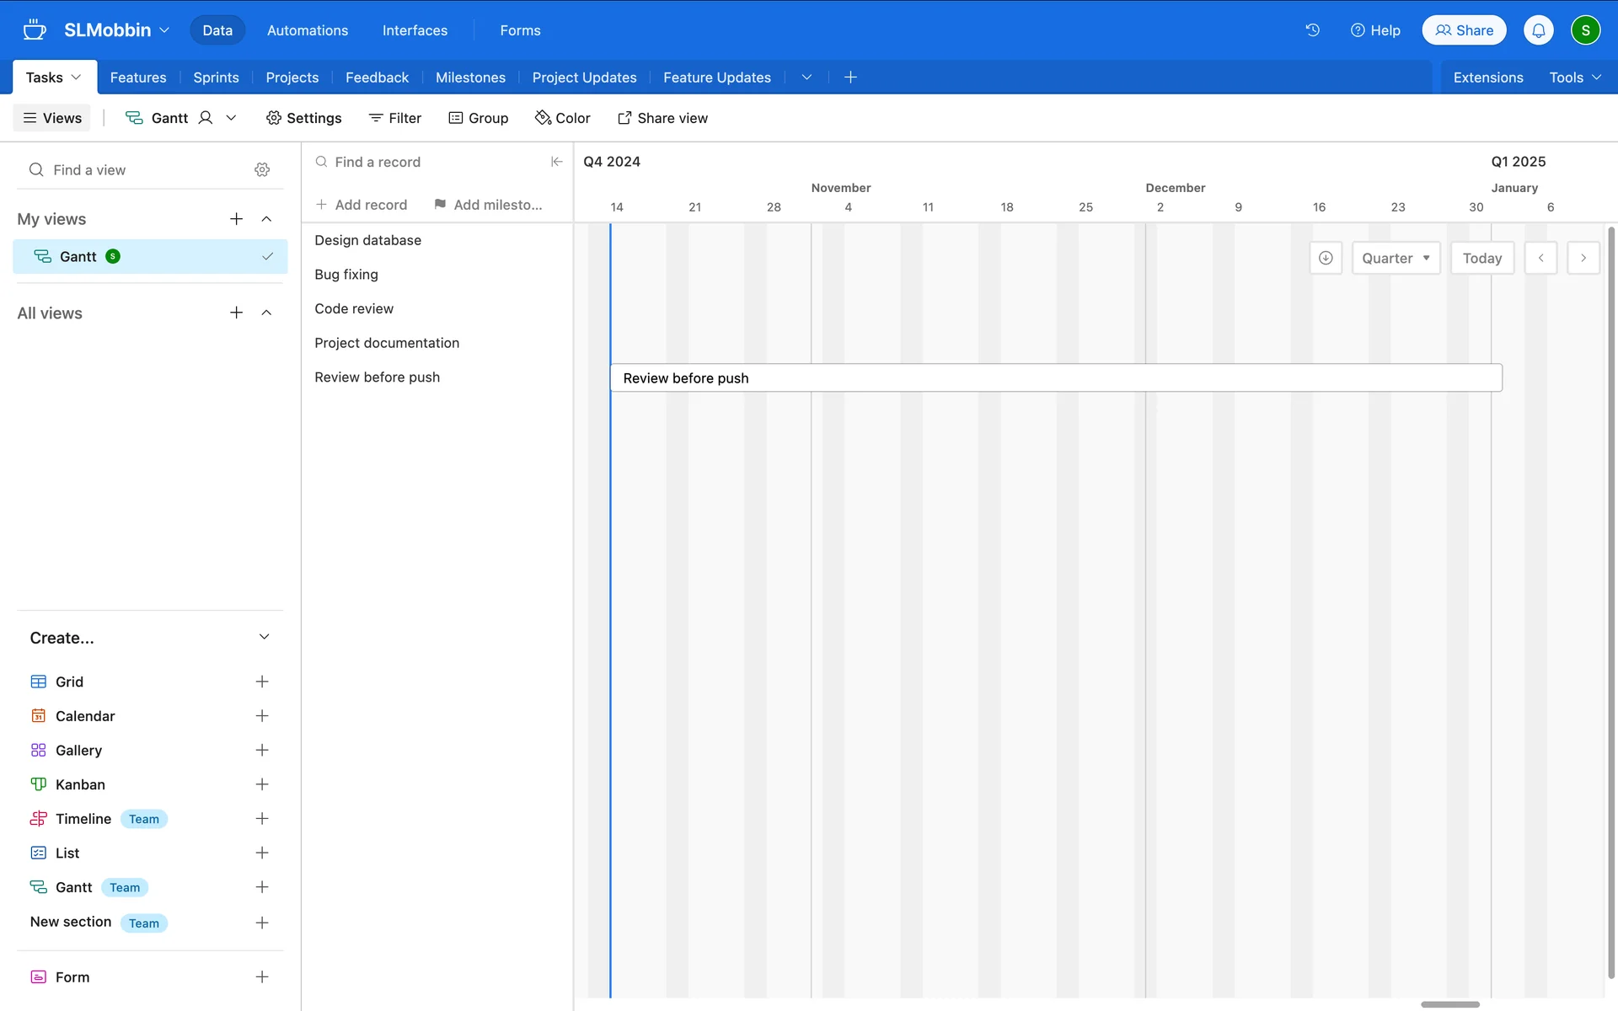Viewport: 1618px width, 1011px height.
Task: Click the Today button
Action: (x=1481, y=258)
